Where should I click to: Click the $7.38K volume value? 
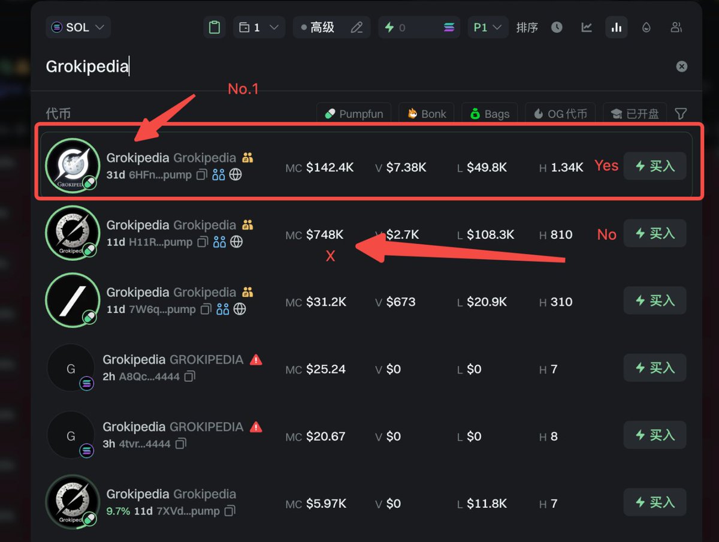tap(406, 167)
